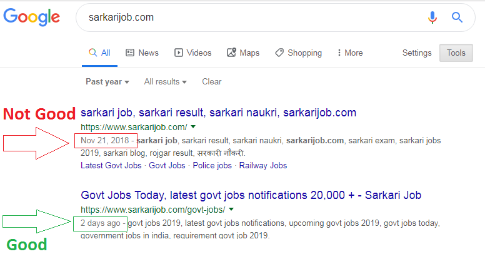This screenshot has width=485, height=254.
Task: Start voice search with microphone icon
Action: pyautogui.click(x=432, y=18)
